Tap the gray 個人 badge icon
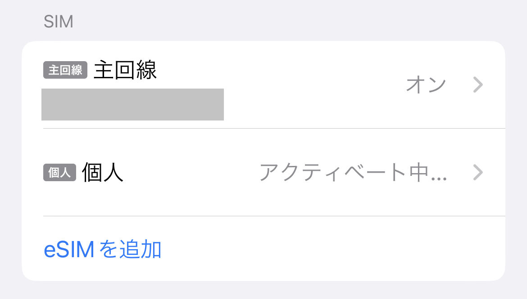This screenshot has width=527, height=299. click(x=59, y=173)
